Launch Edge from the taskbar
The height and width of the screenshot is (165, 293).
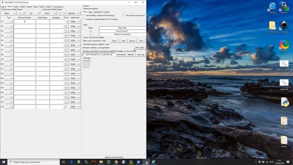pyautogui.click(x=71, y=162)
